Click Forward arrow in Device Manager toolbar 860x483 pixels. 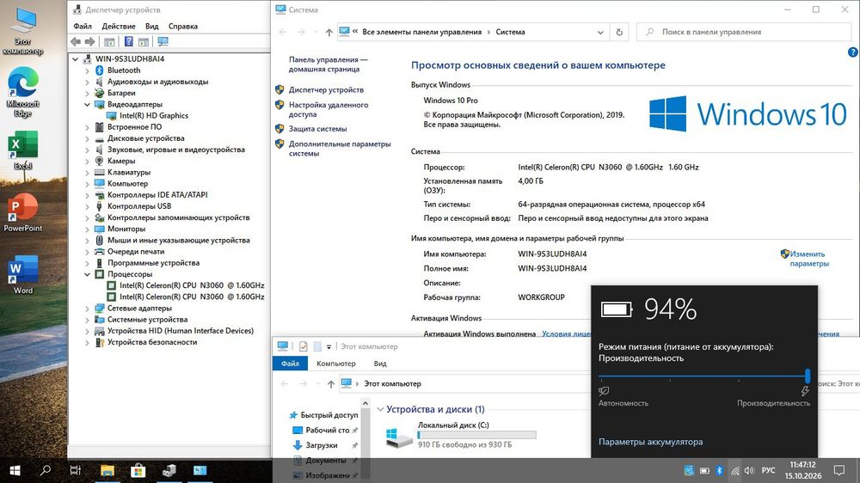point(90,41)
